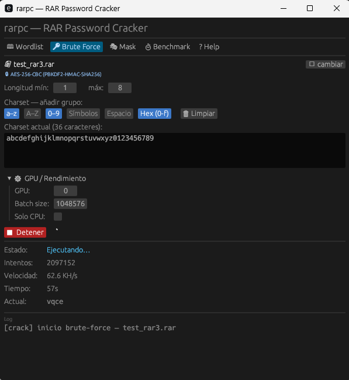Click the cambiar button to change file
Viewport: 349px width, 380px height.
tap(326, 64)
